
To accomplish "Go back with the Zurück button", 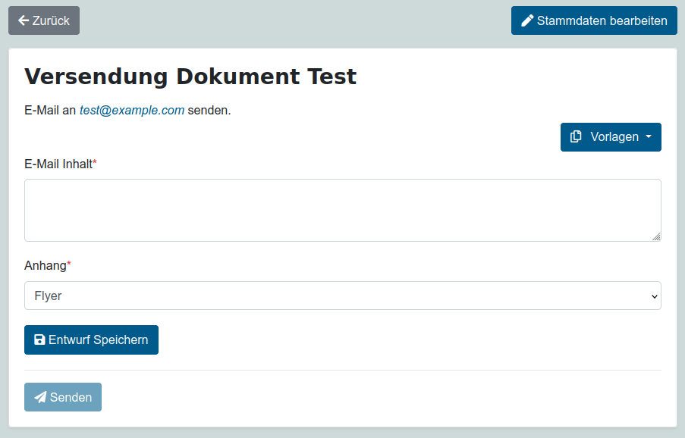I will [x=44, y=20].
